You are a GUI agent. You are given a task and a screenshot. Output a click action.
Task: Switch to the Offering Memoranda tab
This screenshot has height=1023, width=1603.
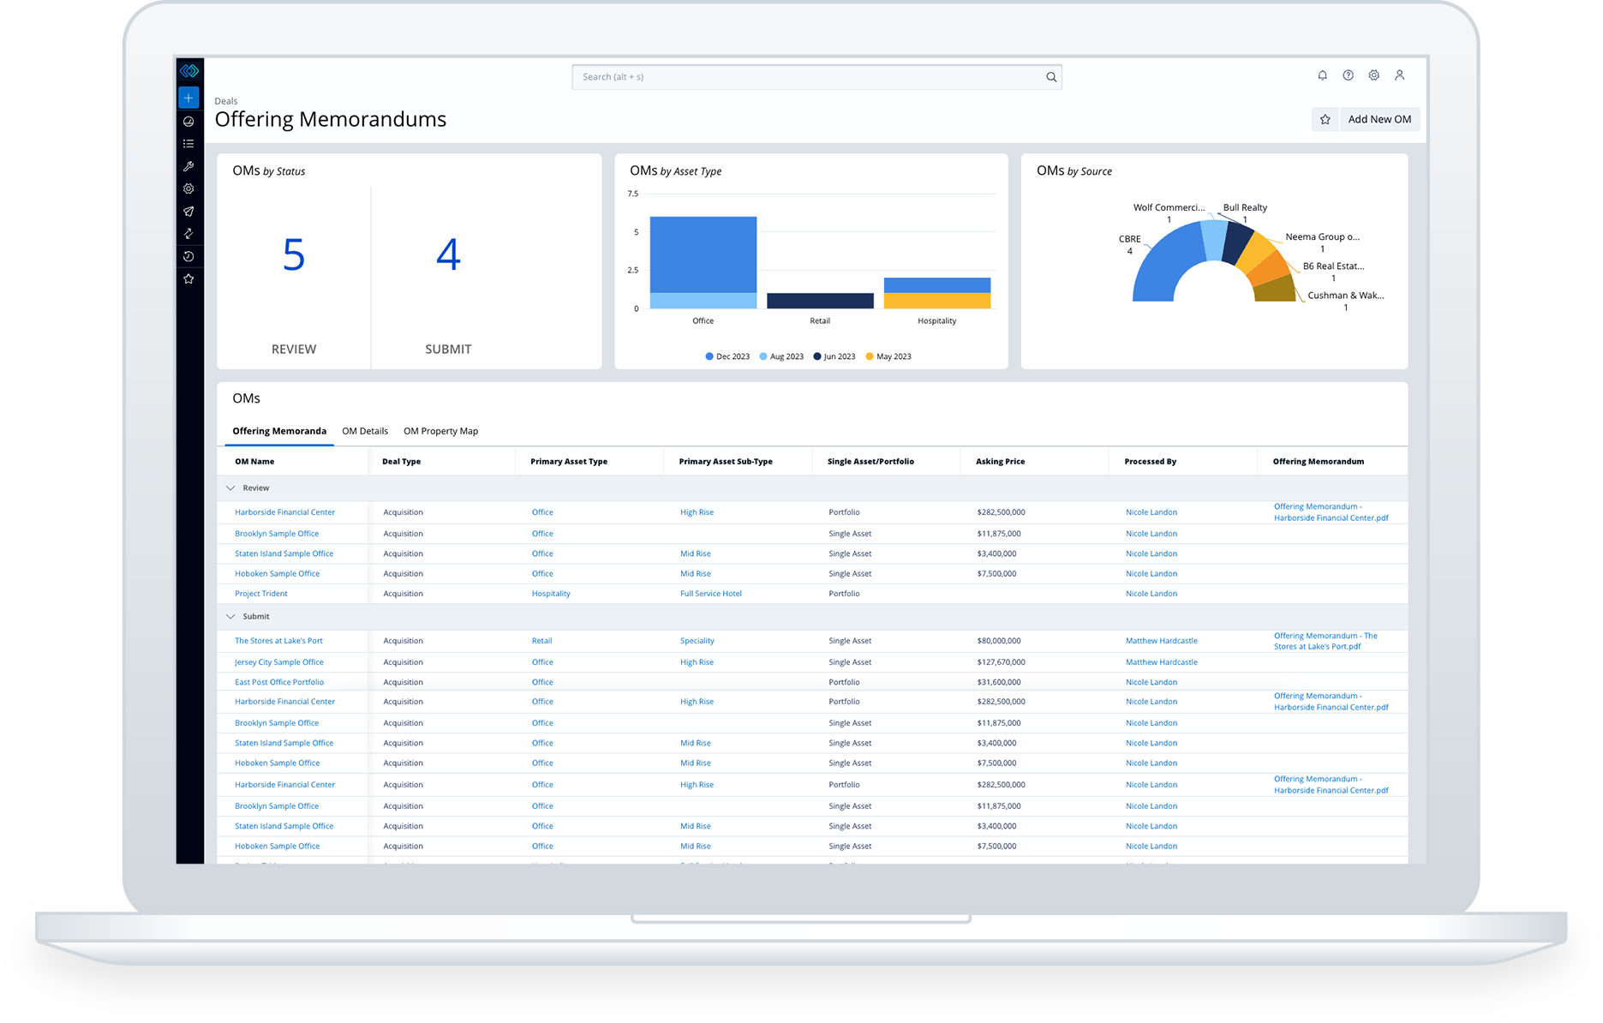pyautogui.click(x=279, y=431)
